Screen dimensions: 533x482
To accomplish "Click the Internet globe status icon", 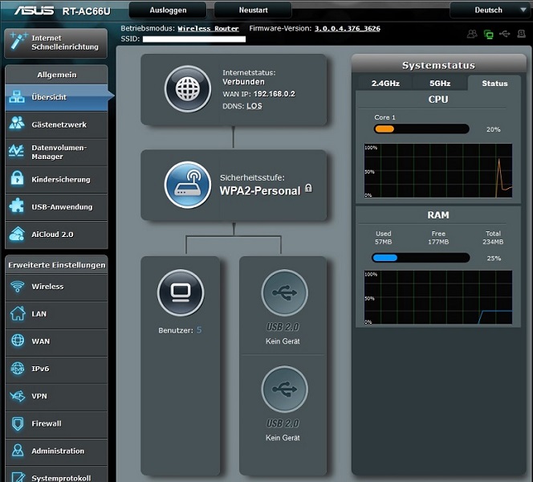I will [x=188, y=88].
